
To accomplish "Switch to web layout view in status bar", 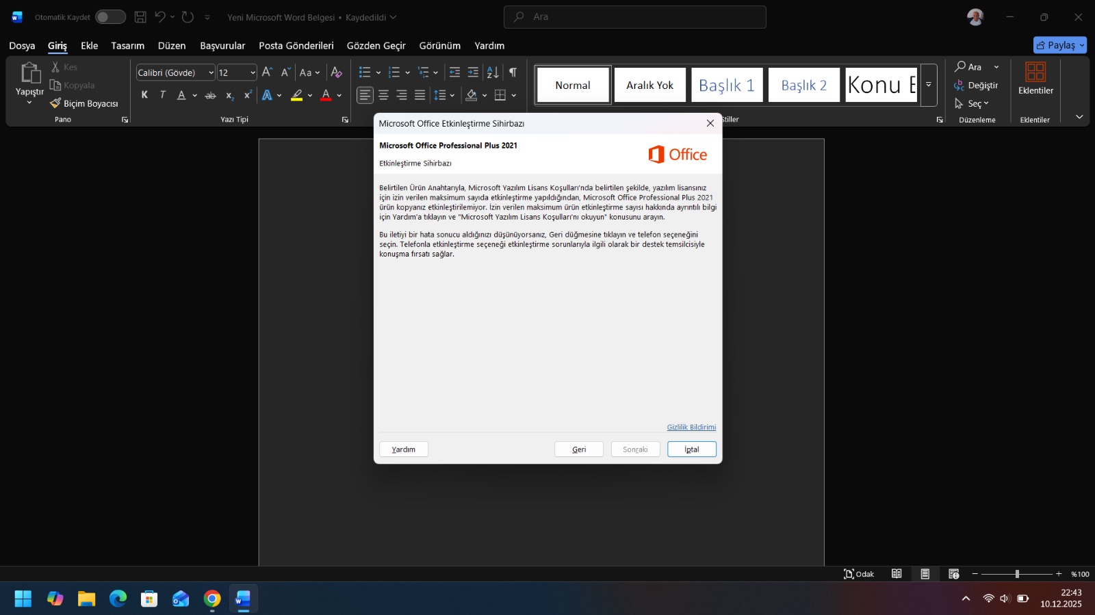I will pos(953,574).
